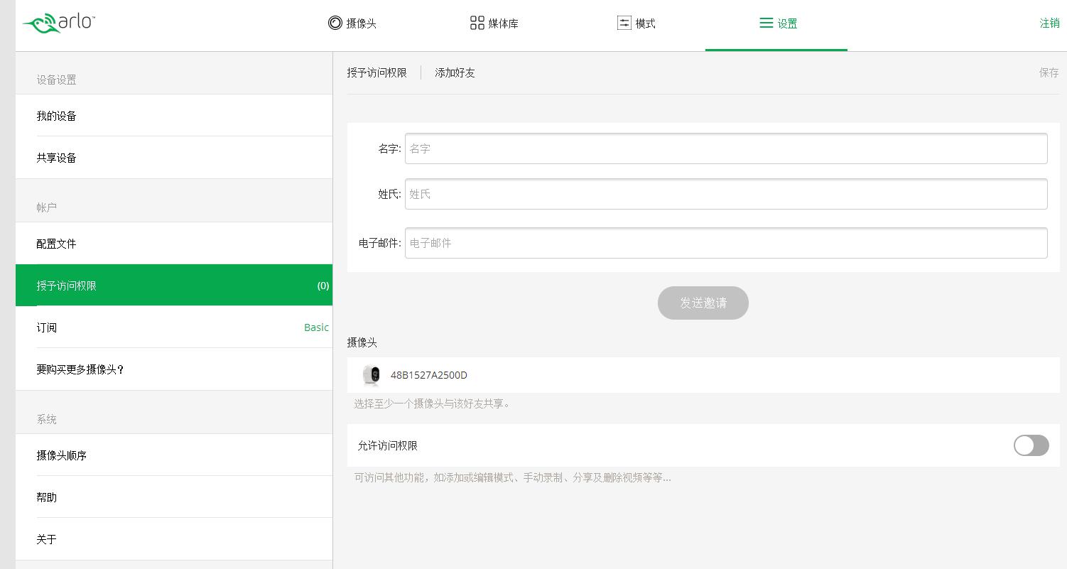This screenshot has height=569, width=1067.
Task: Go to 配置文件 account settings
Action: (57, 244)
